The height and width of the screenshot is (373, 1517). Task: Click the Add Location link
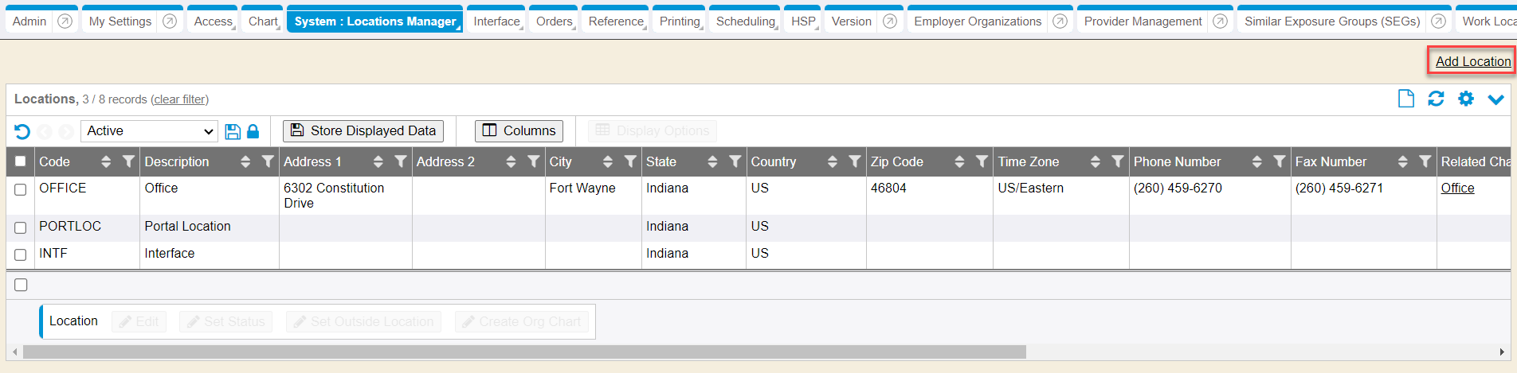coord(1472,61)
